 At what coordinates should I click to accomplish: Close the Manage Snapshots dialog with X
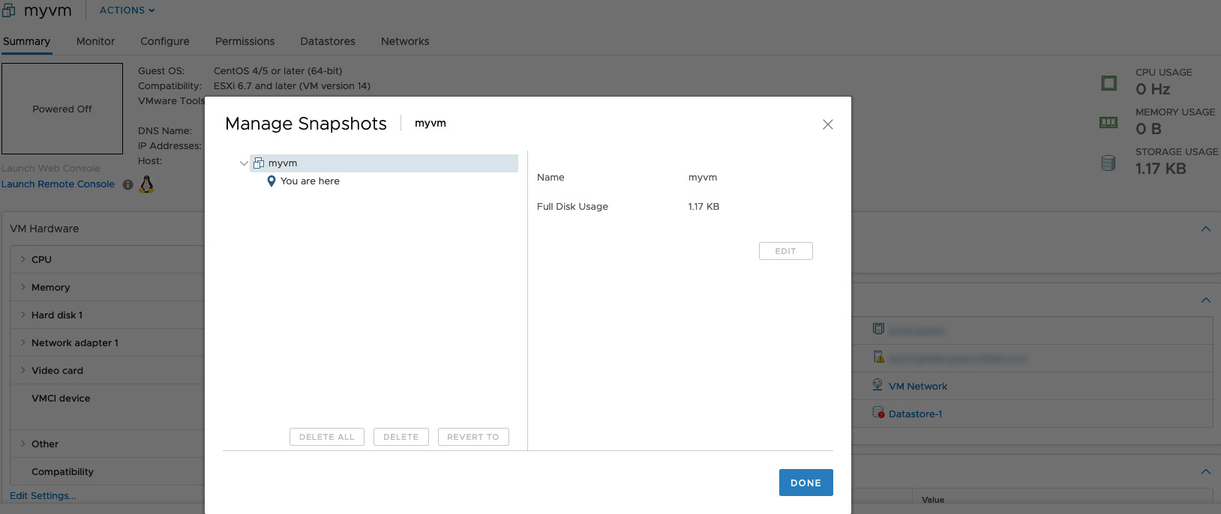coord(828,124)
